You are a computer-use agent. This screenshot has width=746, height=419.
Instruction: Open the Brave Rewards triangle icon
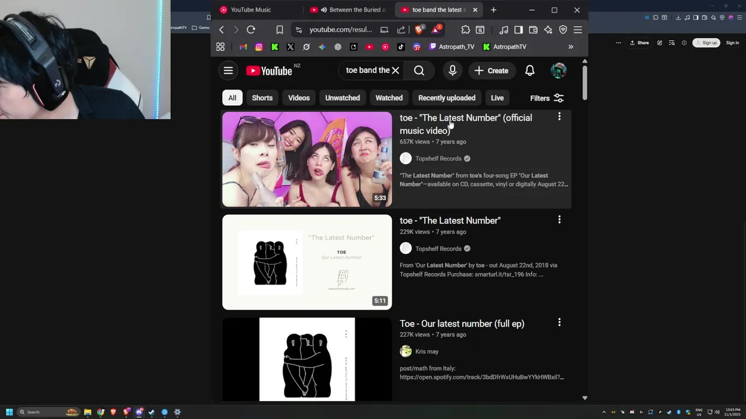[x=436, y=30]
